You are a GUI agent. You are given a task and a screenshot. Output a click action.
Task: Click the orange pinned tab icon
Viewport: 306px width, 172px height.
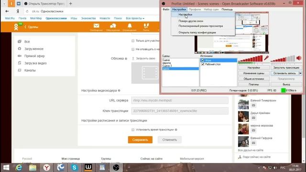click(11, 3)
